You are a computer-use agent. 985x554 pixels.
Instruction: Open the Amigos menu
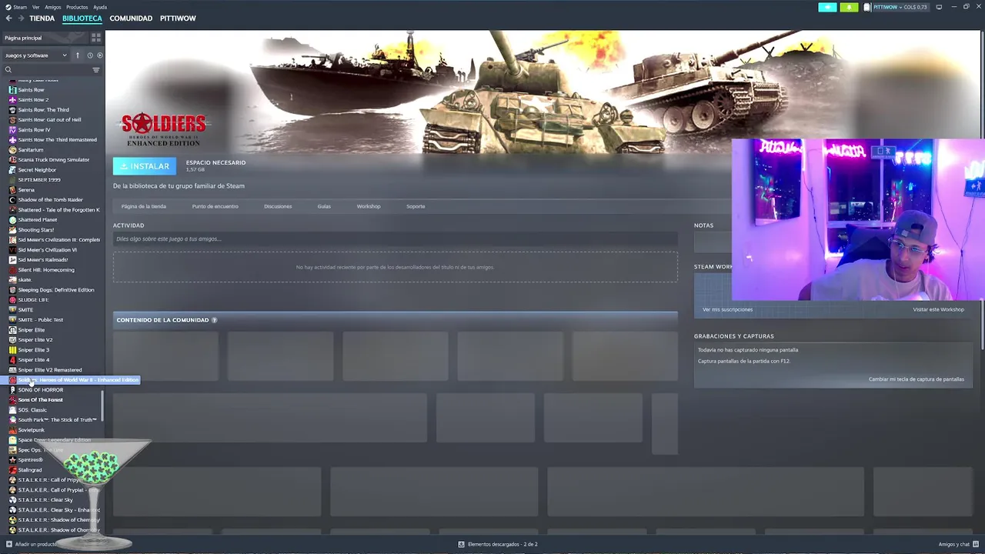(x=53, y=7)
